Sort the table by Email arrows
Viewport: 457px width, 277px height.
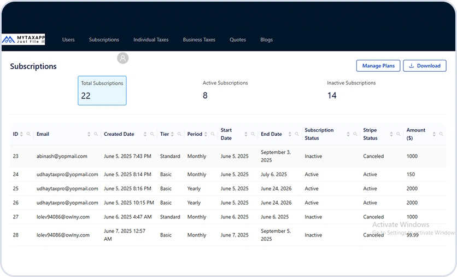point(89,134)
